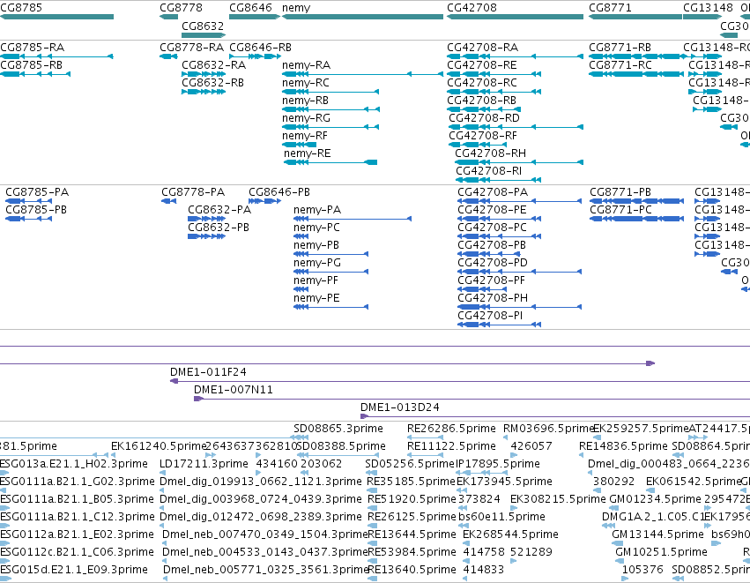Click protein CG42708-PE
750x583 pixels.
click(x=500, y=219)
